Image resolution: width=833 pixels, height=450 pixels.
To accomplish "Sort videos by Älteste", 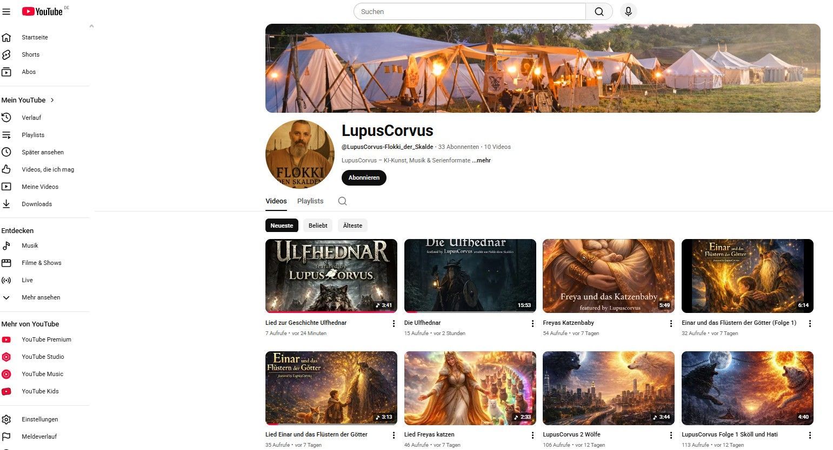I will click(352, 226).
